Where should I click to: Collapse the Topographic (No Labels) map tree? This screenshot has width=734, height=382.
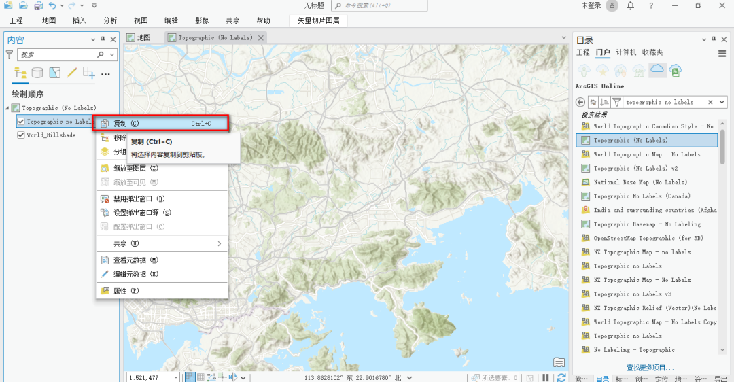click(7, 108)
